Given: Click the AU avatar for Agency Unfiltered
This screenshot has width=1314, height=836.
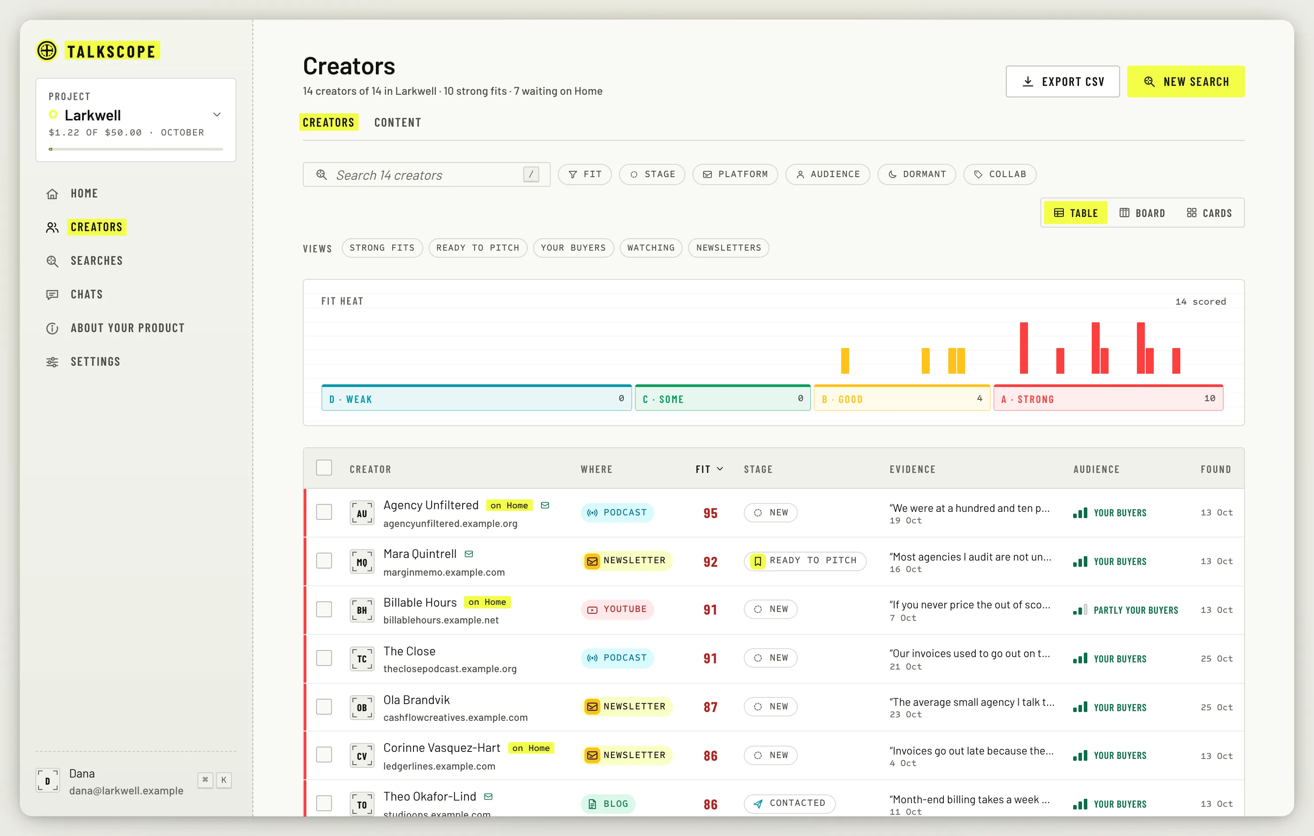Looking at the screenshot, I should tap(362, 513).
